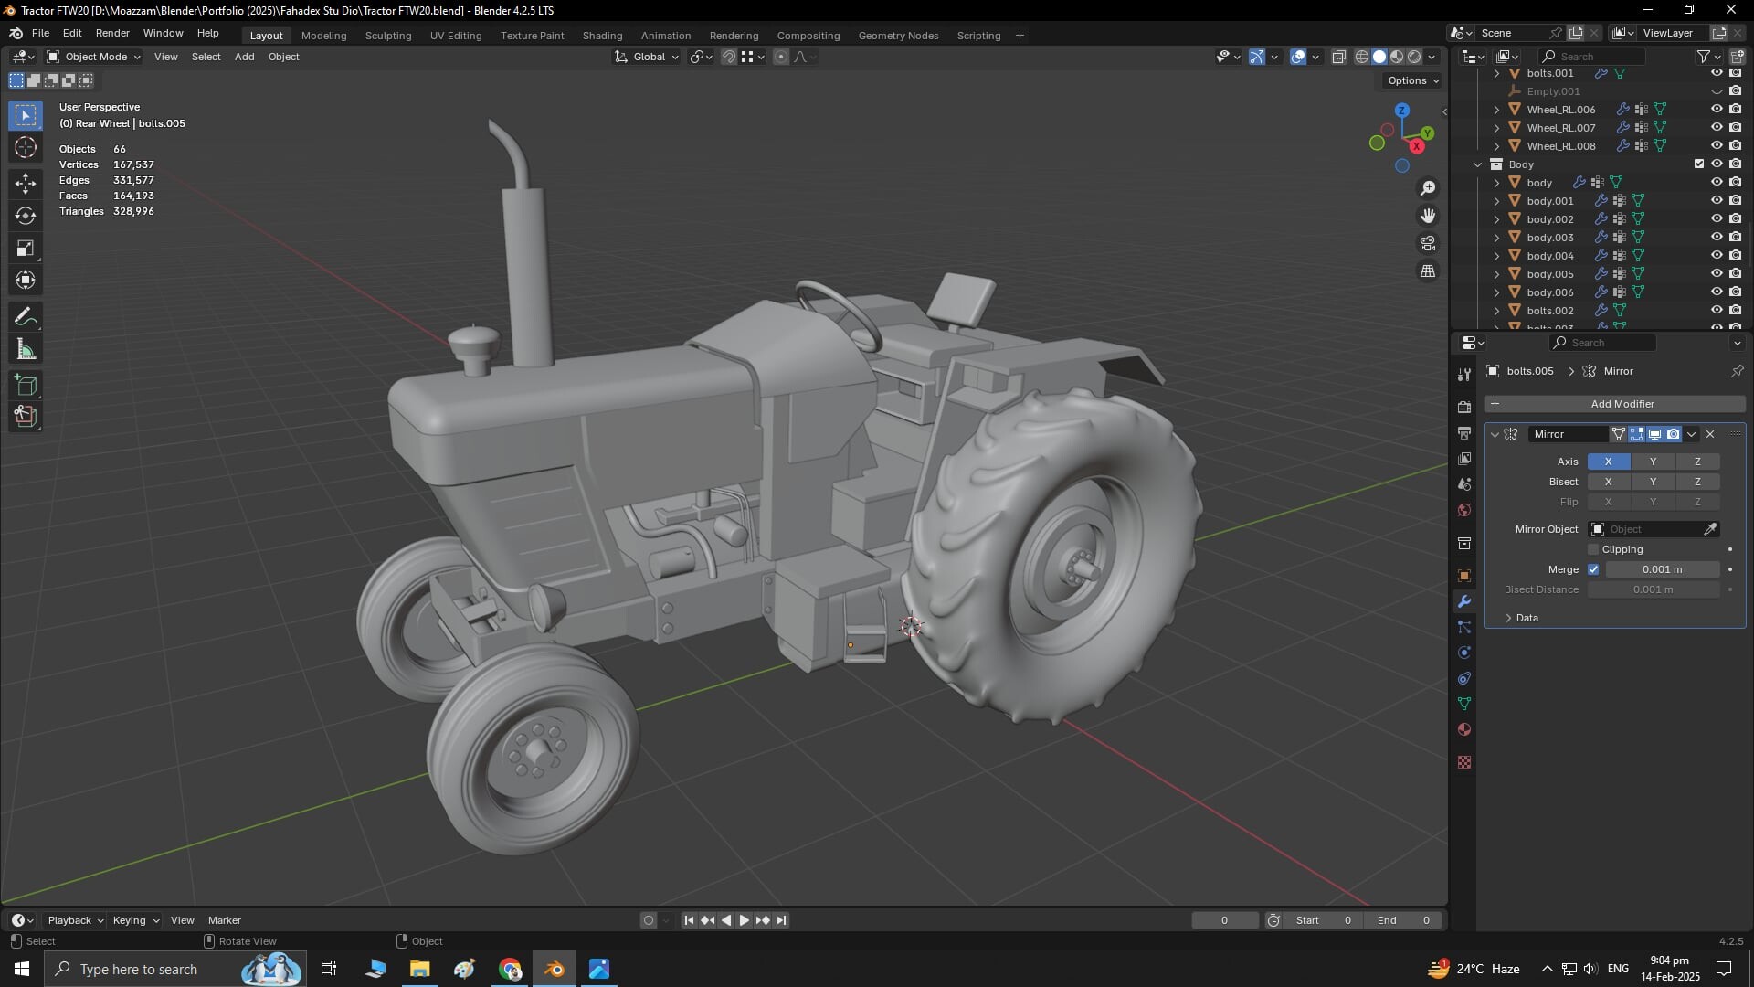The height and width of the screenshot is (987, 1754).
Task: Select the Material Properties sphere icon
Action: click(x=1463, y=729)
